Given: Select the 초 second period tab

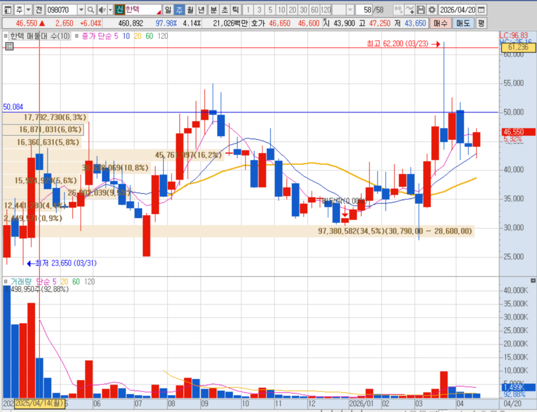Looking at the screenshot, I should pyautogui.click(x=224, y=9).
